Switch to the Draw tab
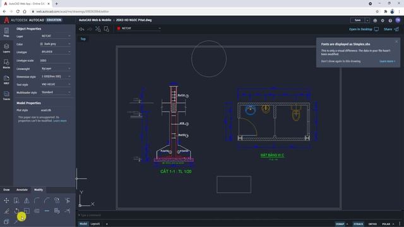Image resolution: width=404 pixels, height=227 pixels. (6, 190)
